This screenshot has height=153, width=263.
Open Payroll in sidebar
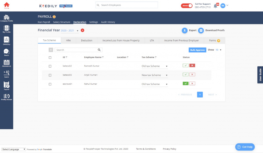pyautogui.click(x=6, y=86)
